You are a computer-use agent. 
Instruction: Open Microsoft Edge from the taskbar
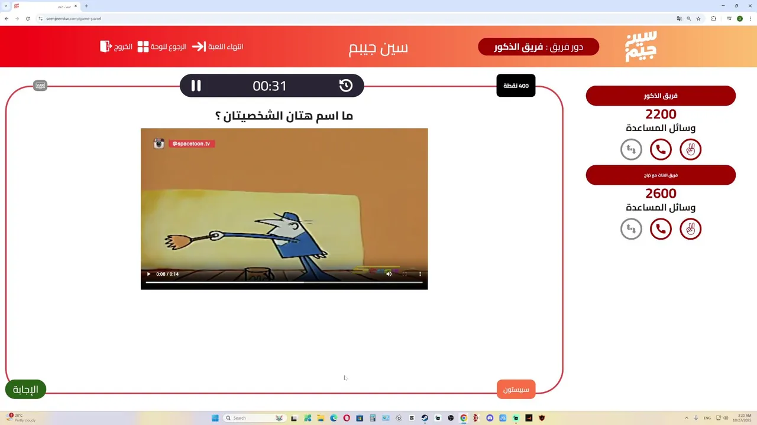[x=334, y=418]
